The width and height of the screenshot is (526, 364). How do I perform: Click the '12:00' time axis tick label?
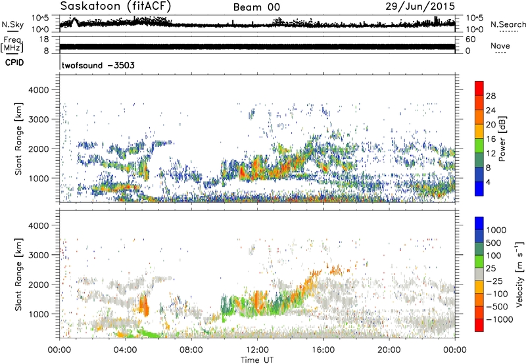[257, 350]
